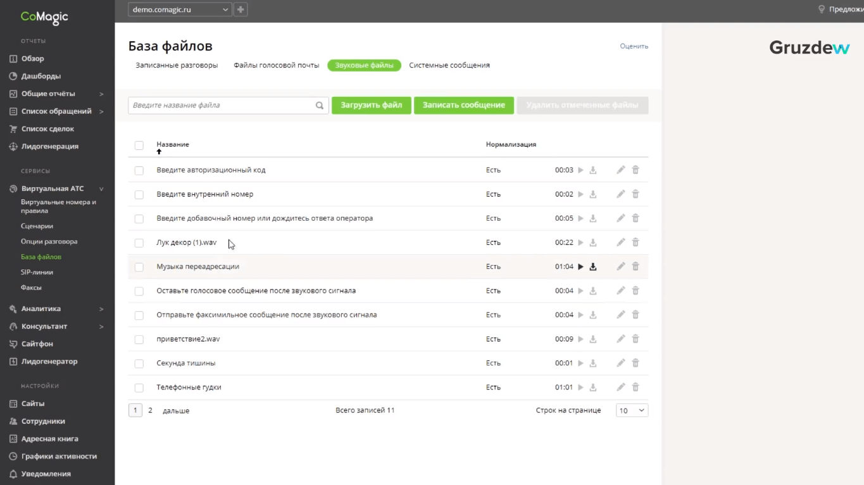Delete the Музыка переадресации file
The image size is (864, 485).
tap(635, 266)
